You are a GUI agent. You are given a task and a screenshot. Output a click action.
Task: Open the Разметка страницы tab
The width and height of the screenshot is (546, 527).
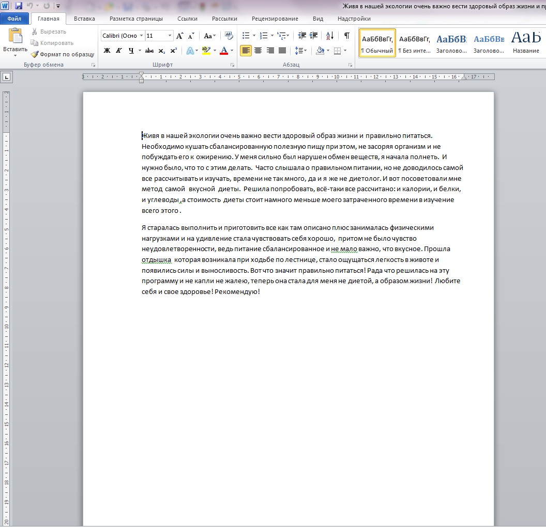pos(136,19)
